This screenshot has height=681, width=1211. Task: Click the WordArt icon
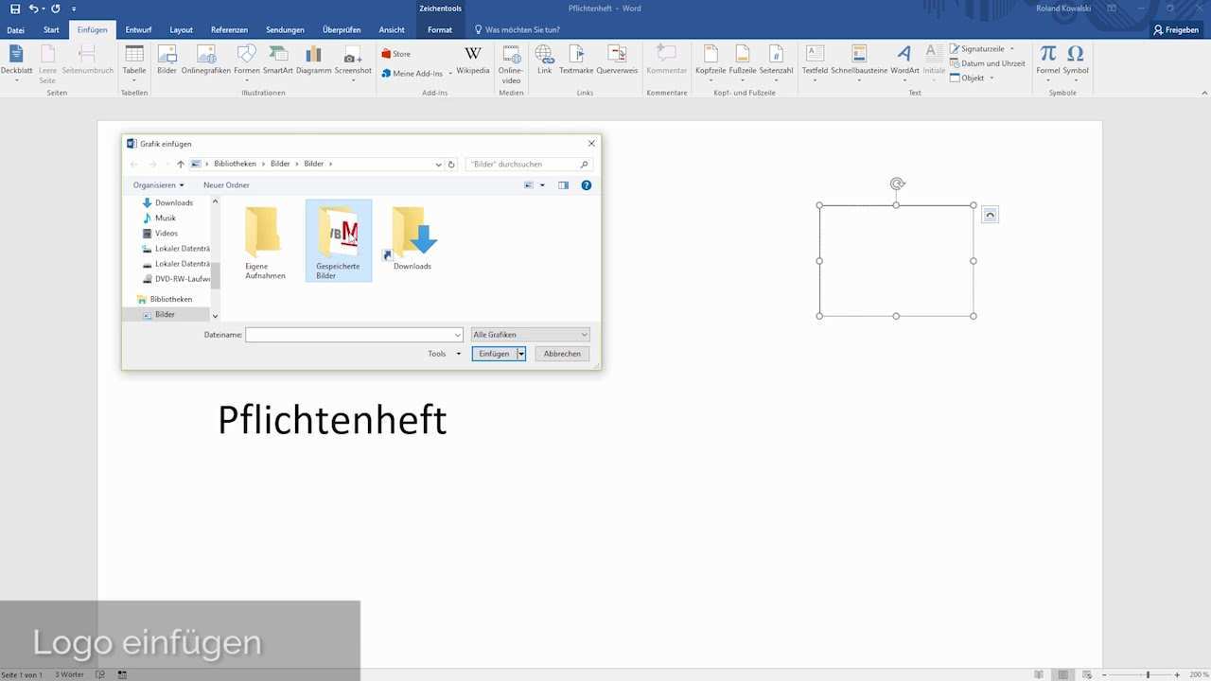tap(904, 59)
